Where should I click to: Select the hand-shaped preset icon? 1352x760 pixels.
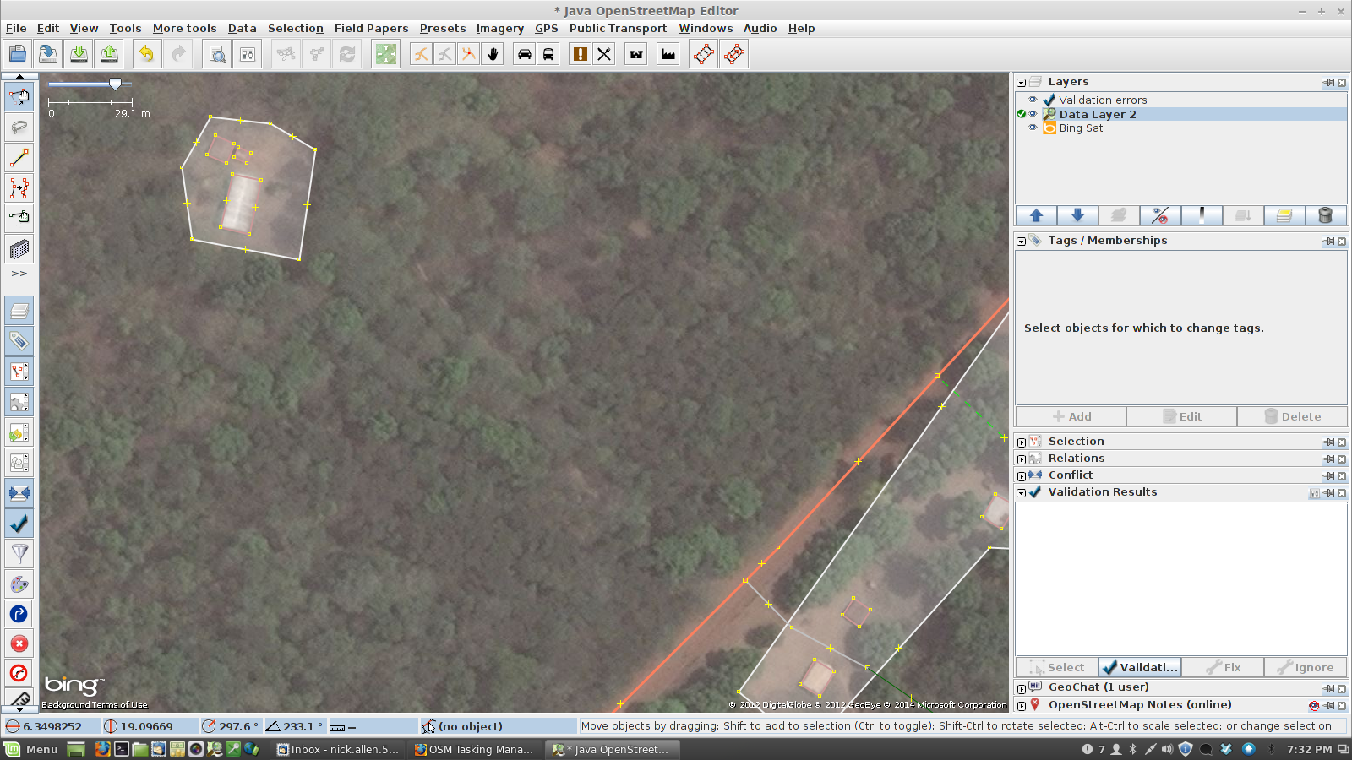pyautogui.click(x=493, y=54)
